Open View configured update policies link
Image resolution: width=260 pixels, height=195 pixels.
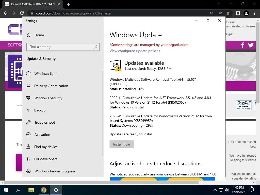point(135,51)
